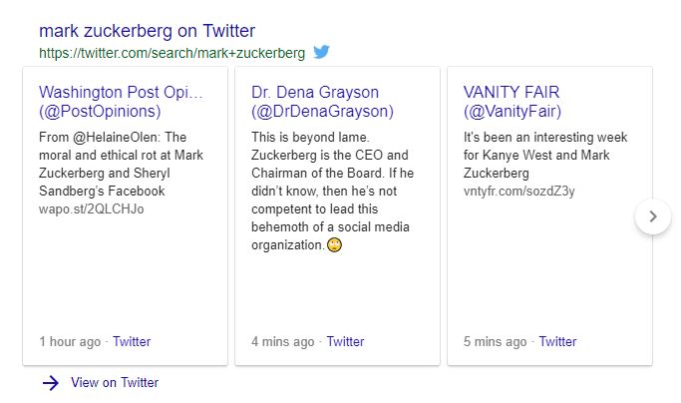The image size is (681, 403).
Task: Click the '5 mins ago' timestamp
Action: (x=495, y=341)
